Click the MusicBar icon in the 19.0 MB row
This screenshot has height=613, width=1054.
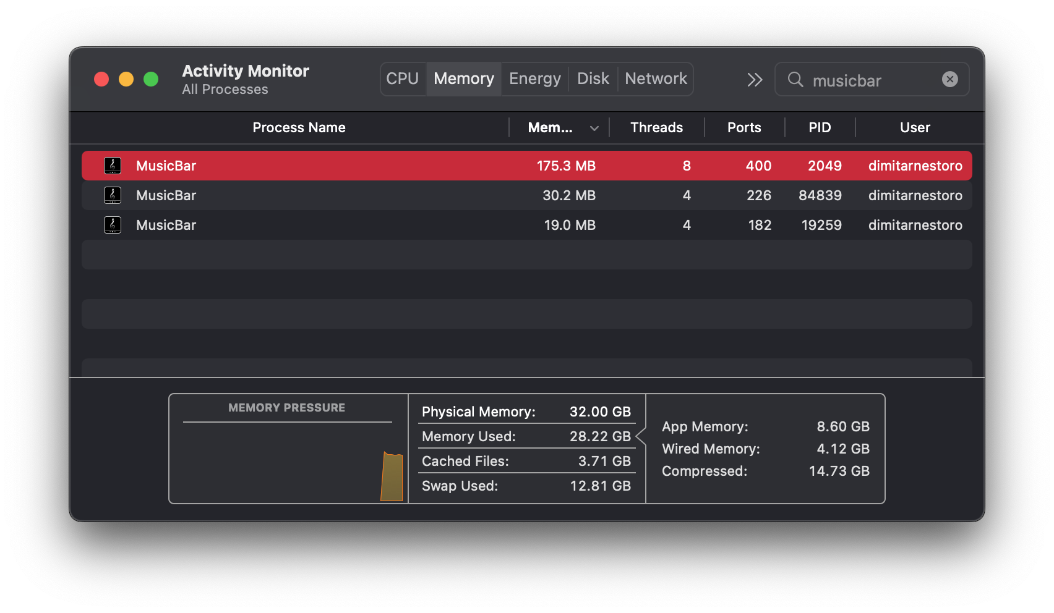pos(113,225)
